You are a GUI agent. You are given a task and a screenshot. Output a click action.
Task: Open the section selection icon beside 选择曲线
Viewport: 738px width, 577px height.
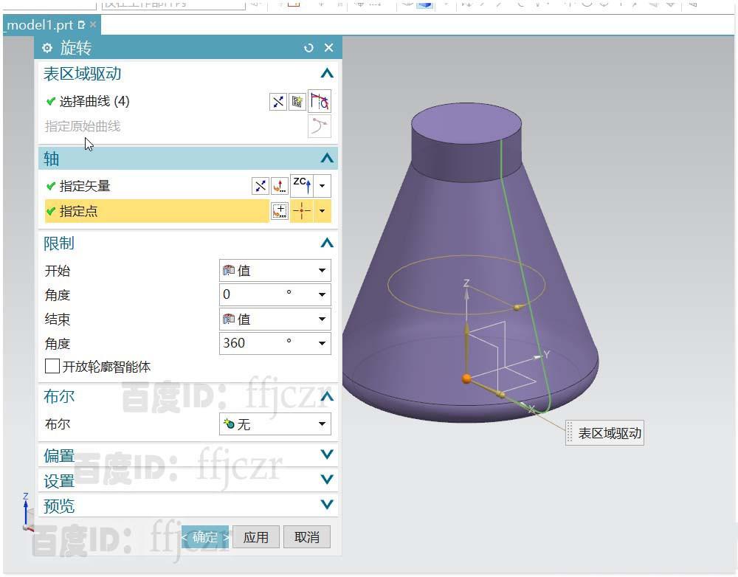click(297, 101)
